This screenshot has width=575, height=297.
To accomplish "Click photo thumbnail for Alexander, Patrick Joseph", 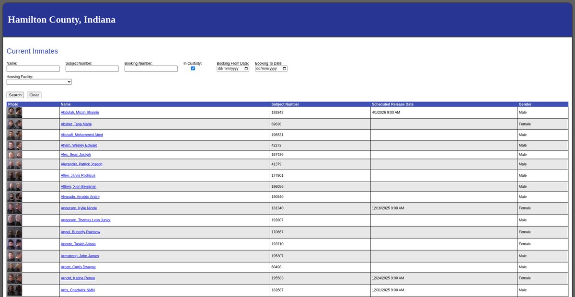I will coord(14,164).
